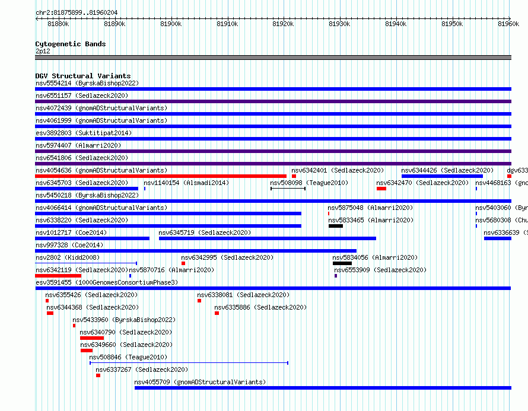Select the nsv6342401 (Sedlazeck2020) label

338,170
